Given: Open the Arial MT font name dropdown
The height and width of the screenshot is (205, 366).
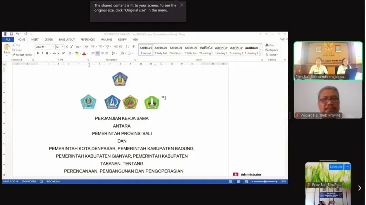Looking at the screenshot, I should [54, 47].
